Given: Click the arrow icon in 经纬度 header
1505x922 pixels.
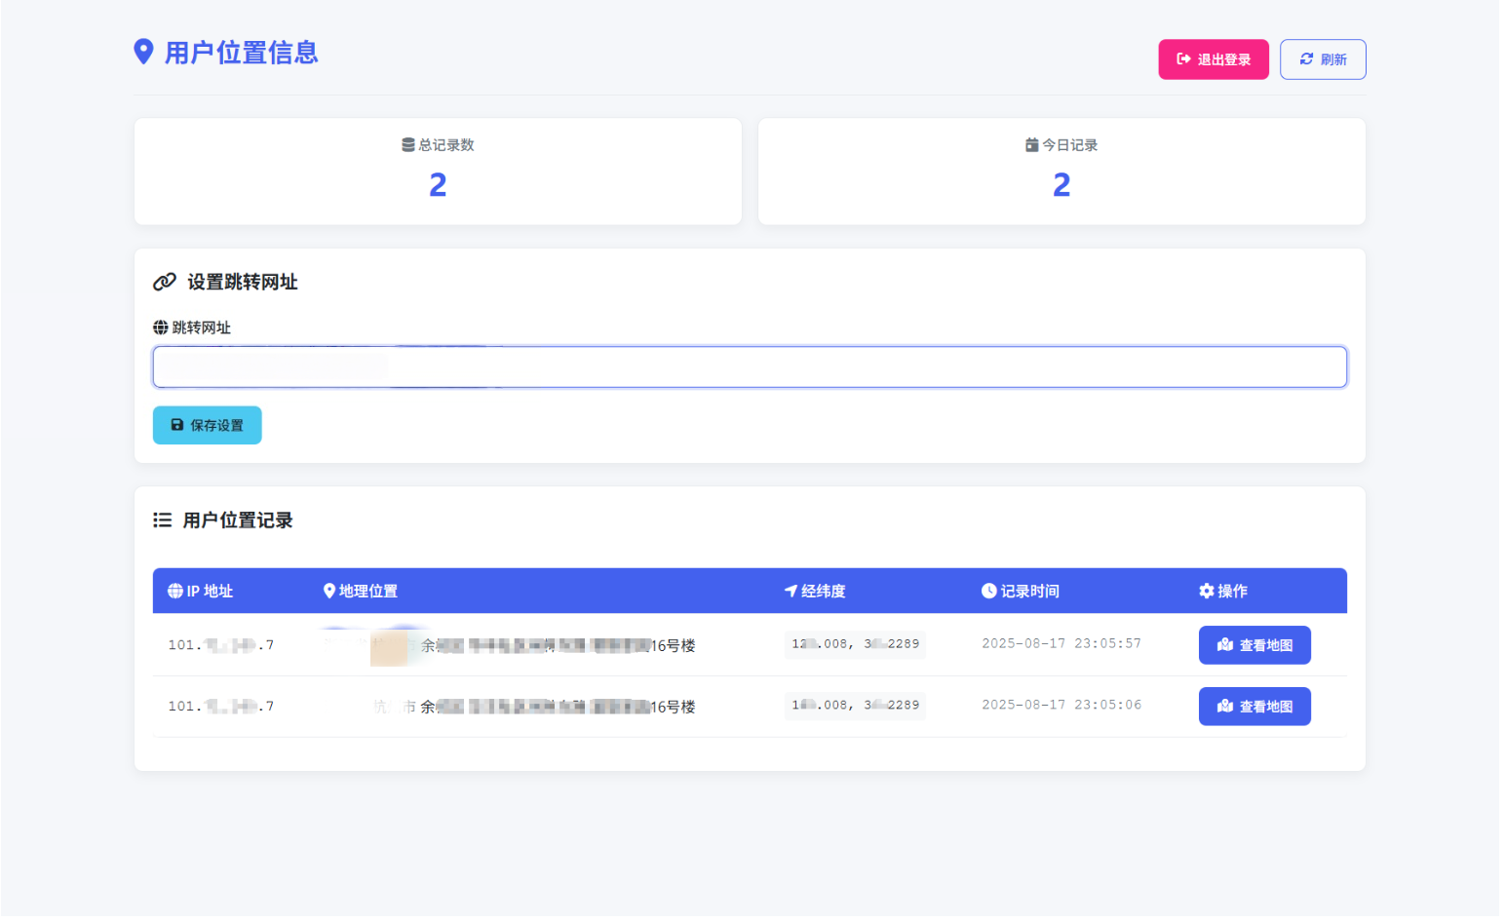Looking at the screenshot, I should coord(791,592).
